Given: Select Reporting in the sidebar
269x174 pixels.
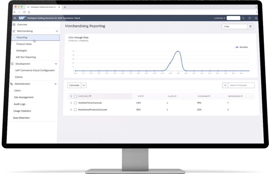Looking at the screenshot, I should pos(35,37).
